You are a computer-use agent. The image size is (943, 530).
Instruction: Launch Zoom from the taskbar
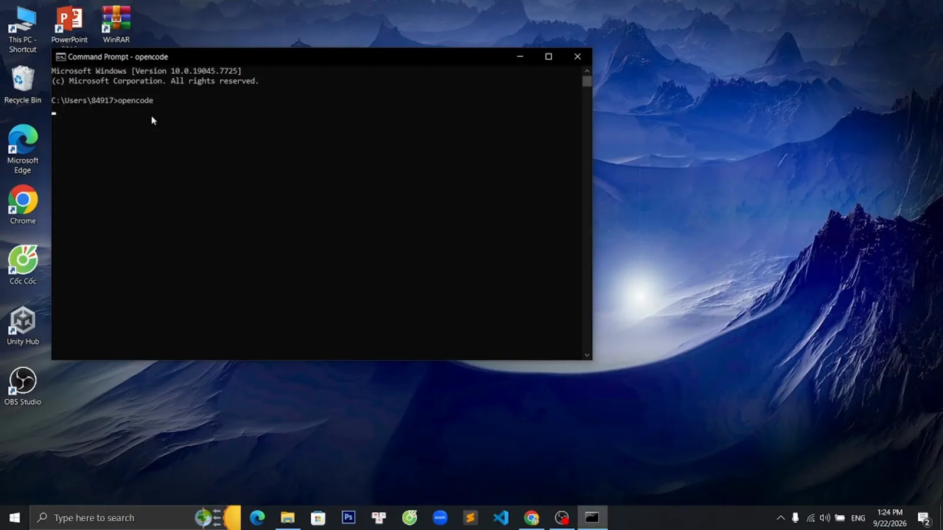pyautogui.click(x=440, y=518)
